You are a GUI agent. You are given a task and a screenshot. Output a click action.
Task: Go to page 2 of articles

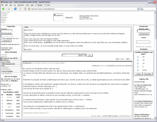point(120,59)
